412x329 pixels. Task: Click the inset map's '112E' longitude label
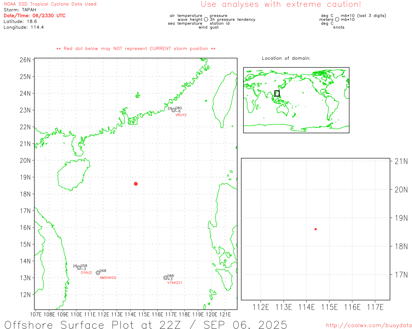(x=261, y=307)
